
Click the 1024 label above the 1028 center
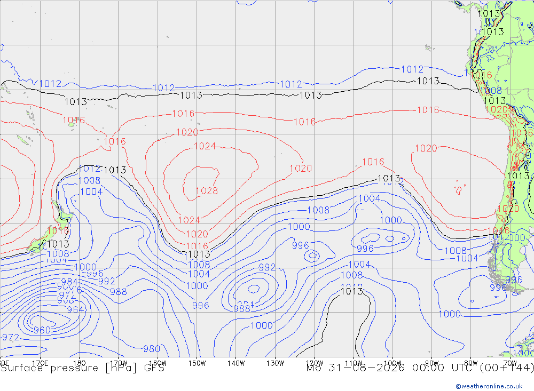205,146
